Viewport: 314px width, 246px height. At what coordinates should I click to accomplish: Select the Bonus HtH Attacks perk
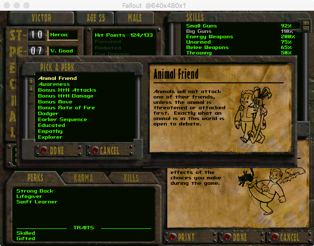67,90
